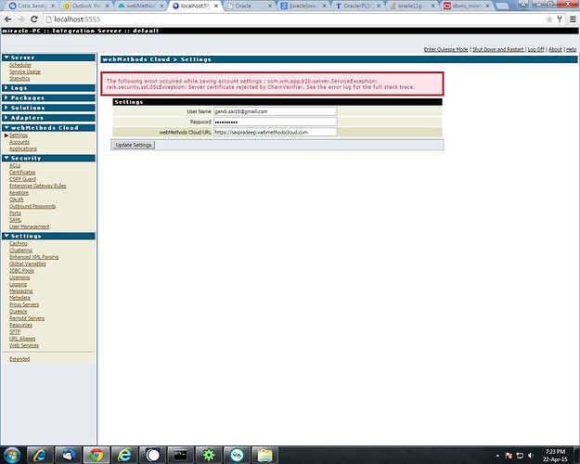Click in the Password field

pyautogui.click(x=276, y=122)
